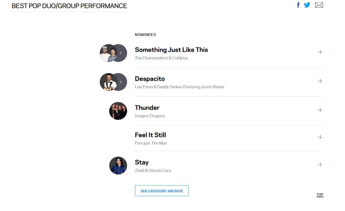Expand Something Just Like This nominee details
This screenshot has width=345, height=211.
pos(320,52)
